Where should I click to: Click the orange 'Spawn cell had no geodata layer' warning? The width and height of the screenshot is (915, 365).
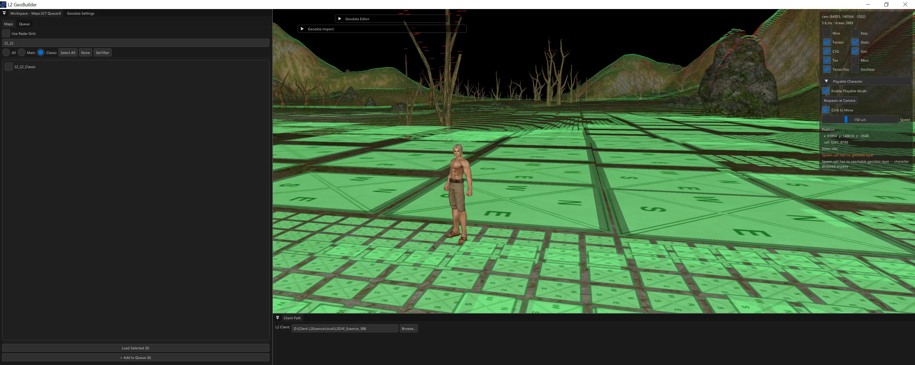(847, 155)
